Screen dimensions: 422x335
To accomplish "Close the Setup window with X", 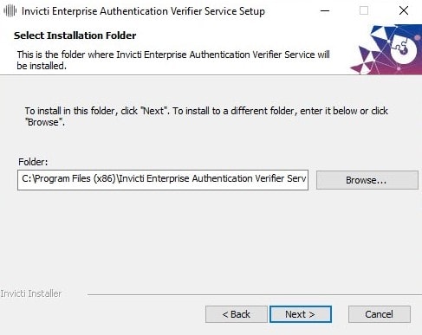I will point(404,11).
